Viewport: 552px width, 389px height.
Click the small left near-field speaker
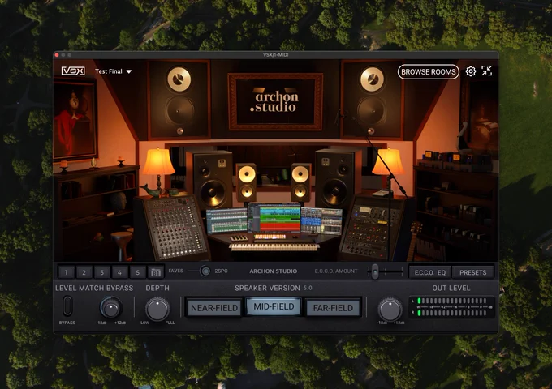click(247, 182)
